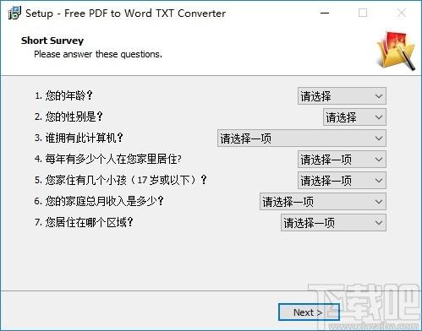Click question text "1. 您的年龄?"
Screen dimensions: 422x331
(x=63, y=95)
